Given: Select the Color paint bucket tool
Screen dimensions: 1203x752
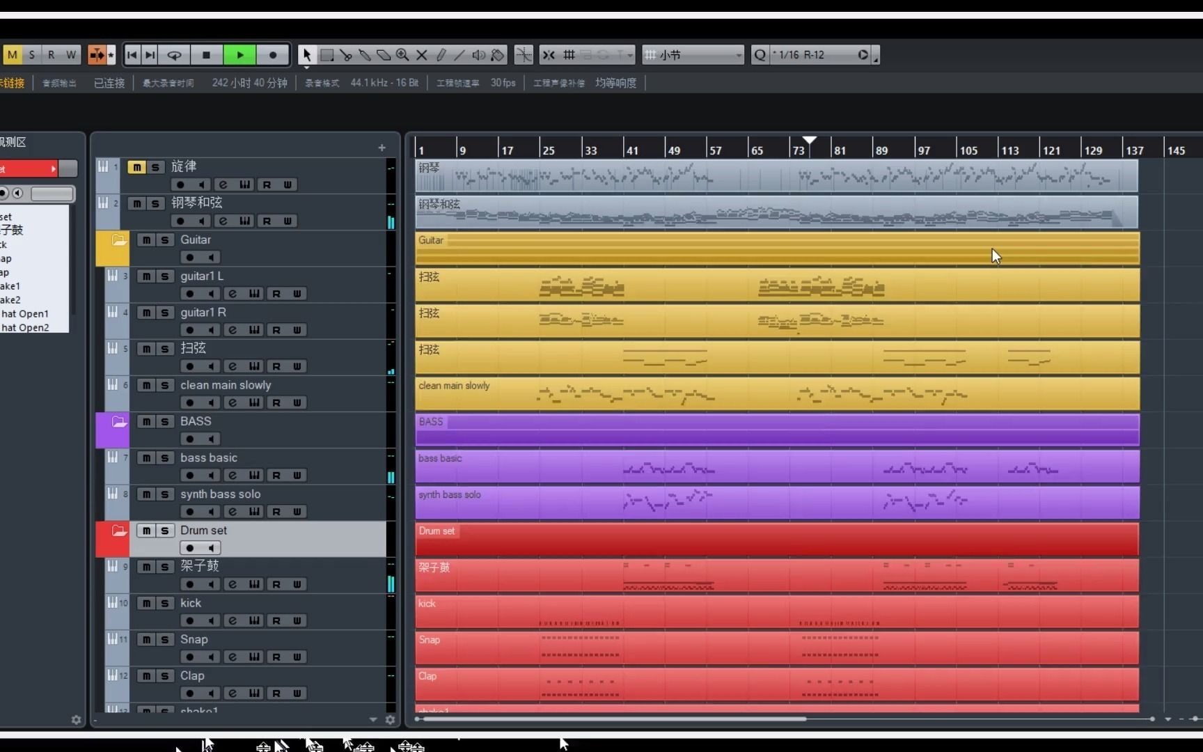Looking at the screenshot, I should pos(497,55).
